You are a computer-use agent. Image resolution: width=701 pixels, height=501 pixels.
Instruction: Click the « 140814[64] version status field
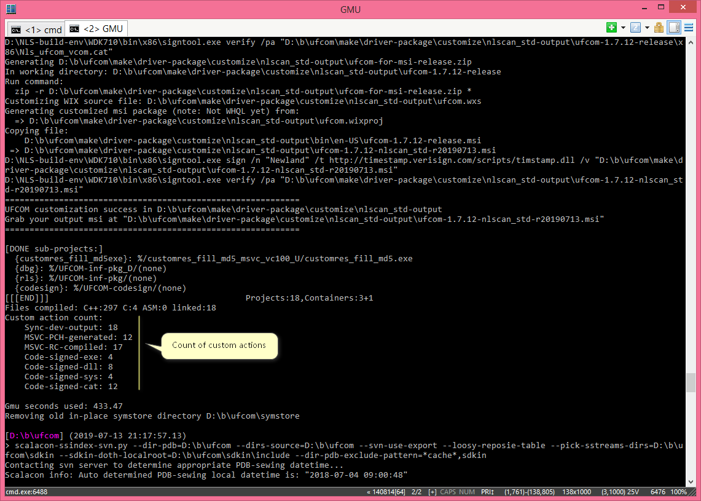coord(386,492)
